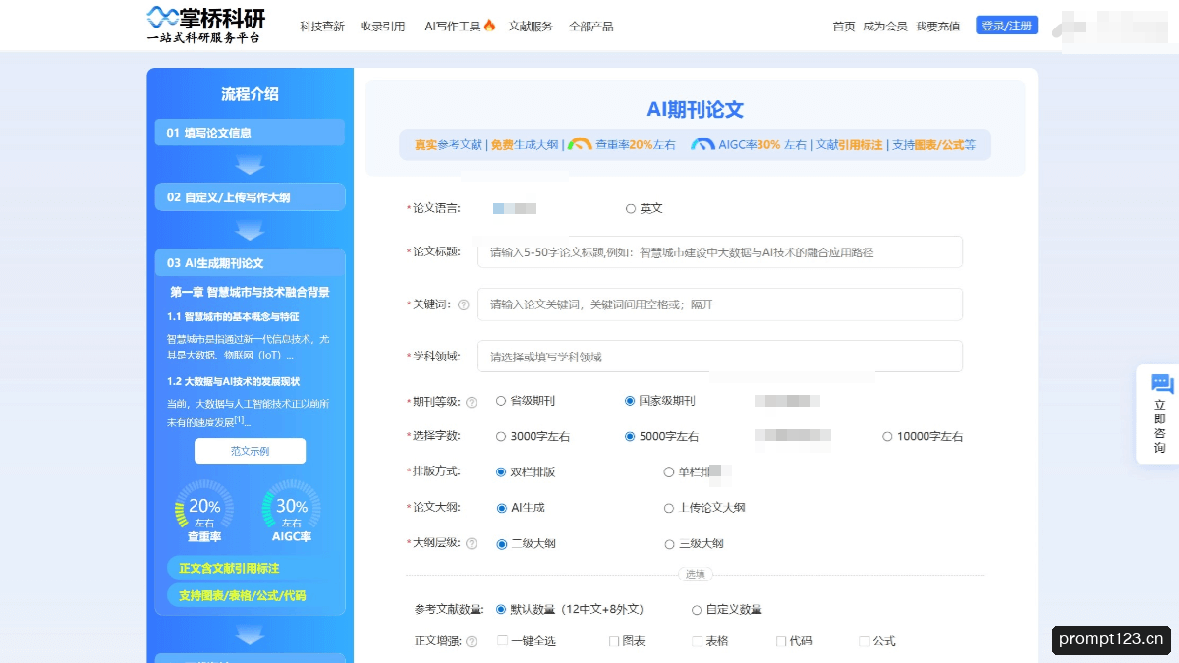Click 1.2 大数据与AI技术的发展现状
Screen dimensions: 1179x663
(233, 381)
